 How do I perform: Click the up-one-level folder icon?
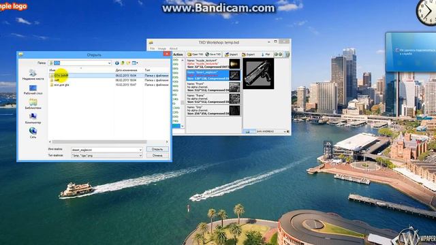(123, 63)
